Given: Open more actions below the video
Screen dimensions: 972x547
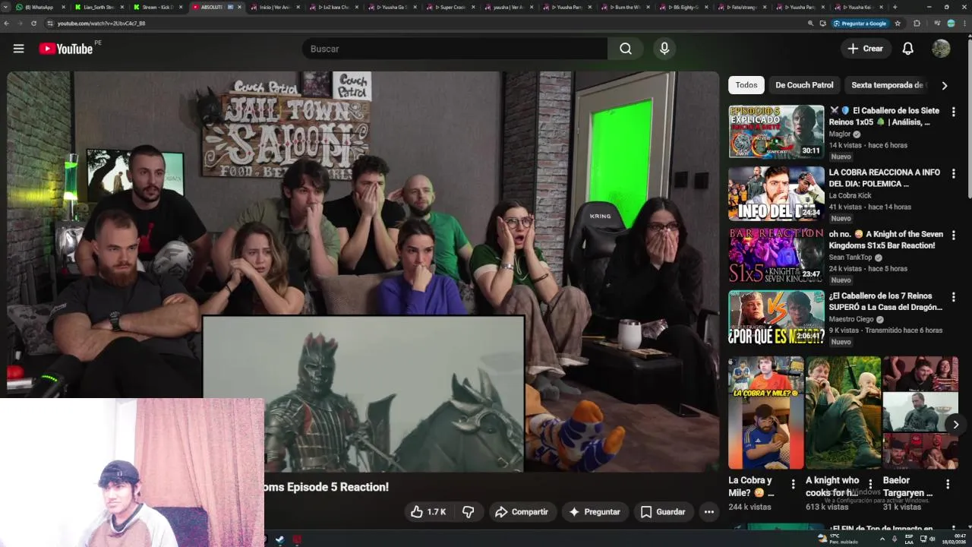Looking at the screenshot, I should click(708, 512).
